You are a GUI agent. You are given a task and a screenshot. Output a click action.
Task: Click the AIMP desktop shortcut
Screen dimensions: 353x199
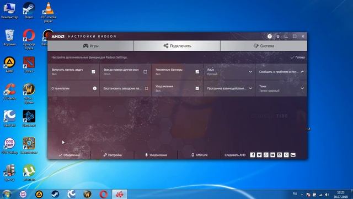click(x=9, y=65)
